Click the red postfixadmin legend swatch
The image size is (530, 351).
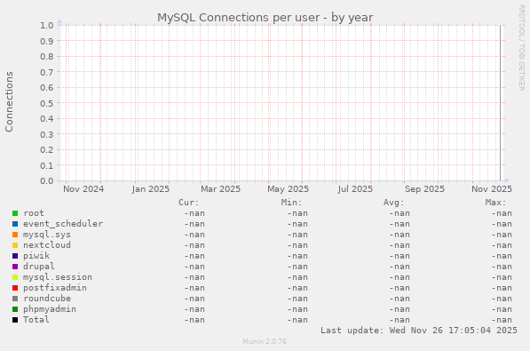(15, 288)
